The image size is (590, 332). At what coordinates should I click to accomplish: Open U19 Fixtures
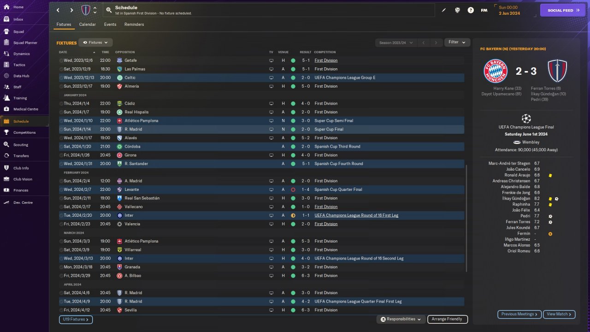(x=76, y=319)
